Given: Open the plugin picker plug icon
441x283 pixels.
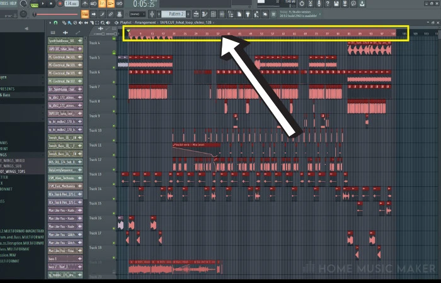Looking at the screenshot, I should point(248,14).
